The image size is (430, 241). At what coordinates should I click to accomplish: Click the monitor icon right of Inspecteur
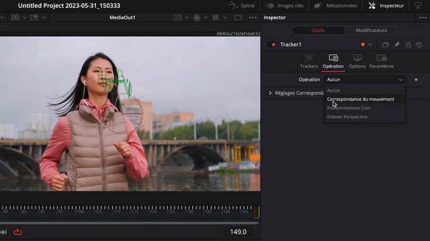coord(418,5)
